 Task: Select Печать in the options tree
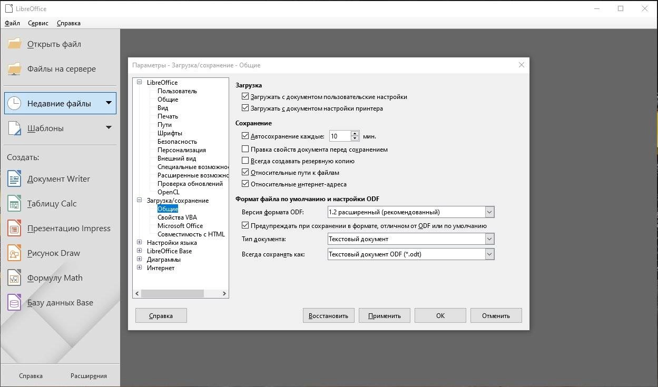pyautogui.click(x=168, y=116)
